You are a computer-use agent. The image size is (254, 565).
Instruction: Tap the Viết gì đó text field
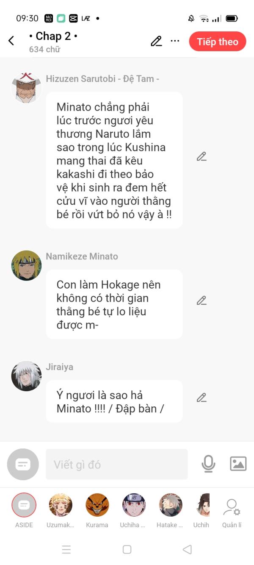pyautogui.click(x=116, y=464)
